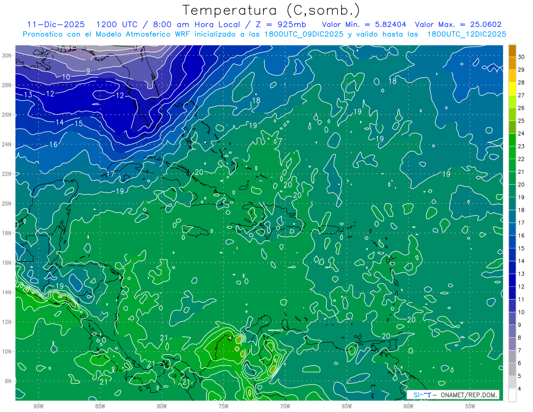Click the '75W' longitude label
The image size is (533, 412).
[x=223, y=406]
